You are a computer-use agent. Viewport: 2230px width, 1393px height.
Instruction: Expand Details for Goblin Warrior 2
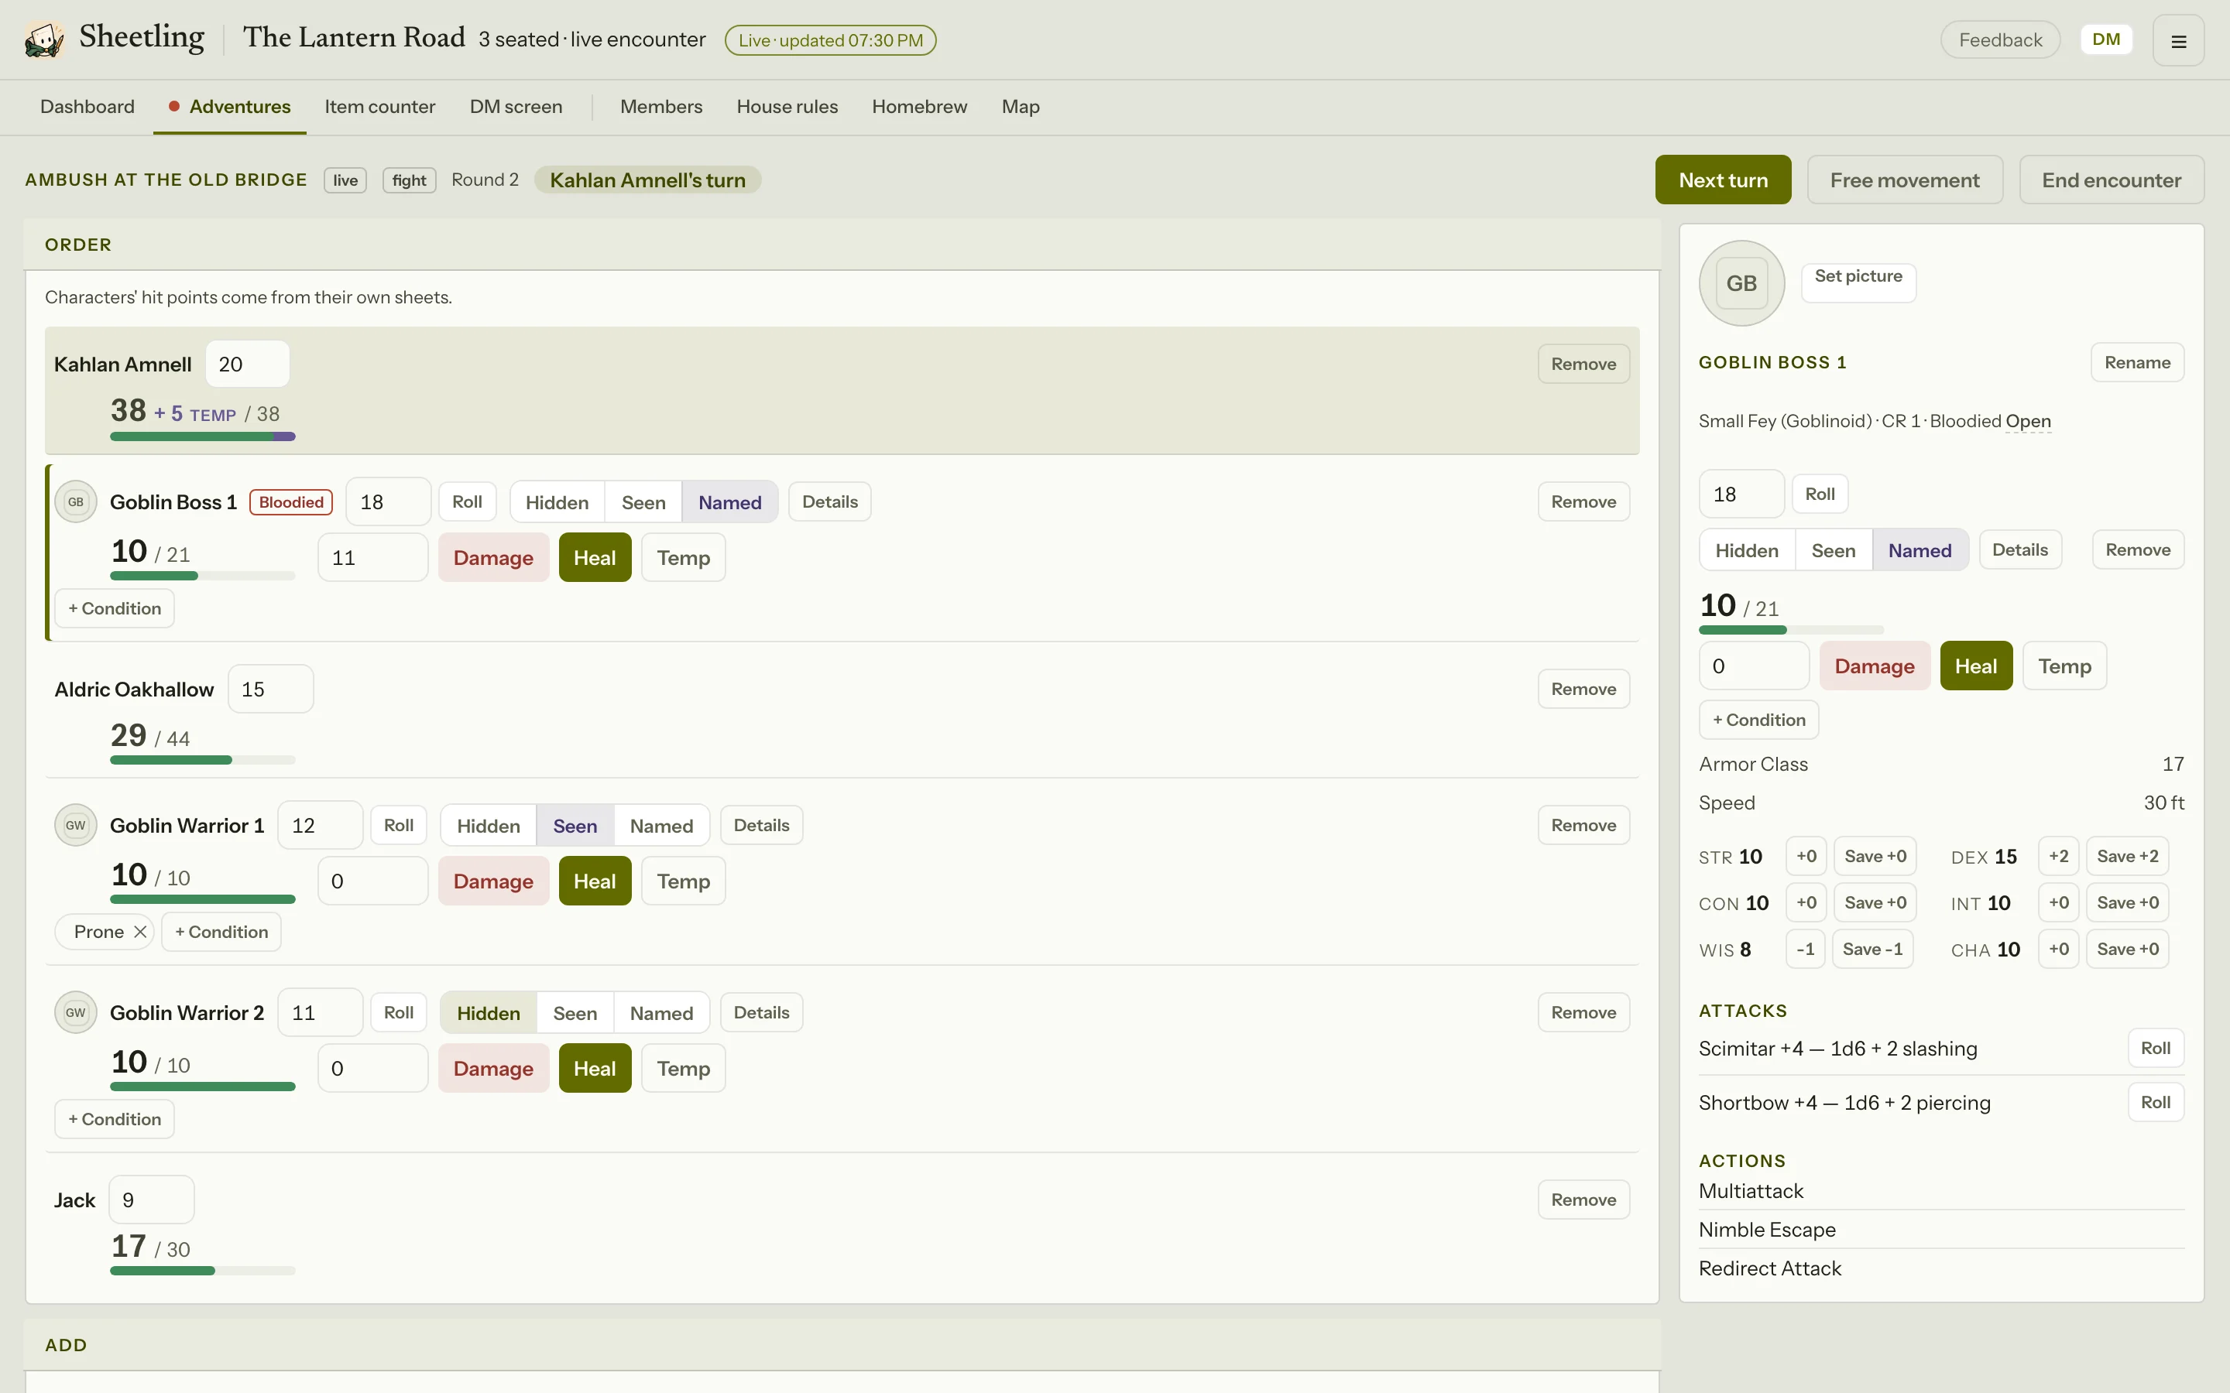pos(761,1012)
